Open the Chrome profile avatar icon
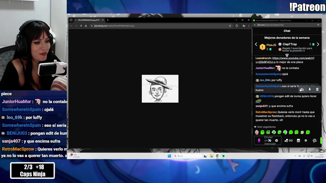326x183 pixels. [x=244, y=26]
